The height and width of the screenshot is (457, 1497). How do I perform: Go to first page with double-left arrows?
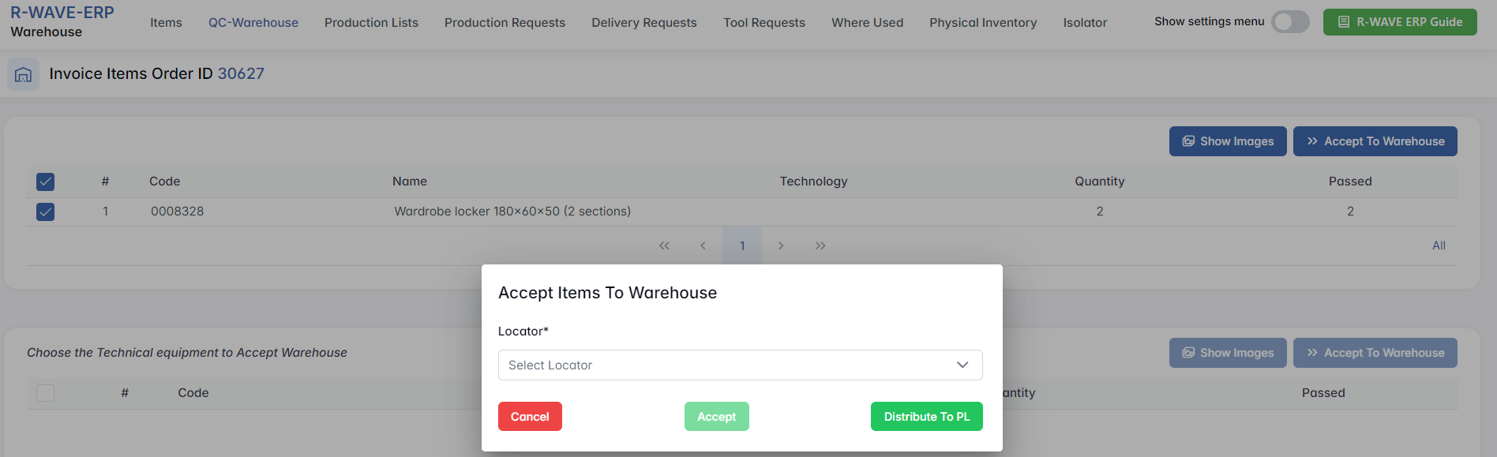coord(664,245)
